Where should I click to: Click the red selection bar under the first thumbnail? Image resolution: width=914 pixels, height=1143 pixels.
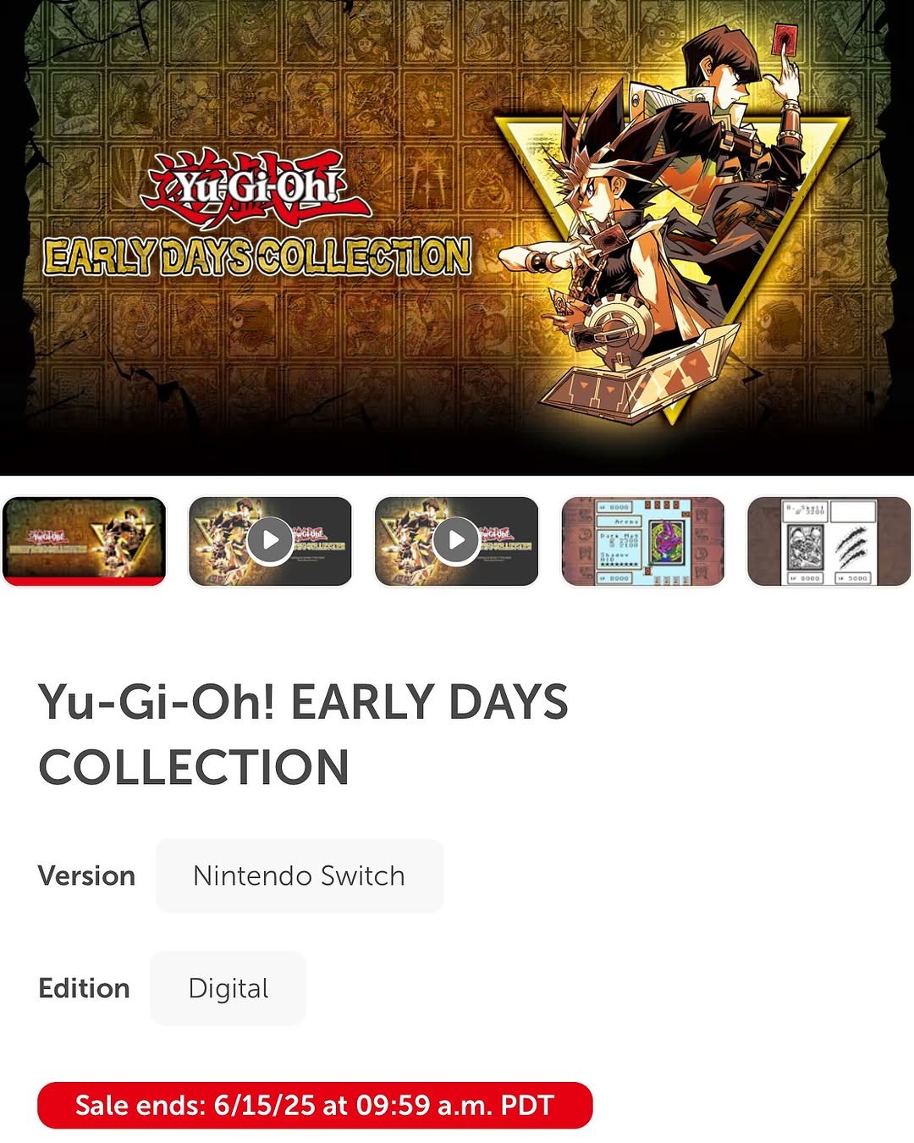84,581
